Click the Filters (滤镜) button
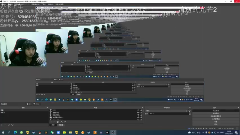This screenshot has width=240, height=135. click(x=36, y=104)
